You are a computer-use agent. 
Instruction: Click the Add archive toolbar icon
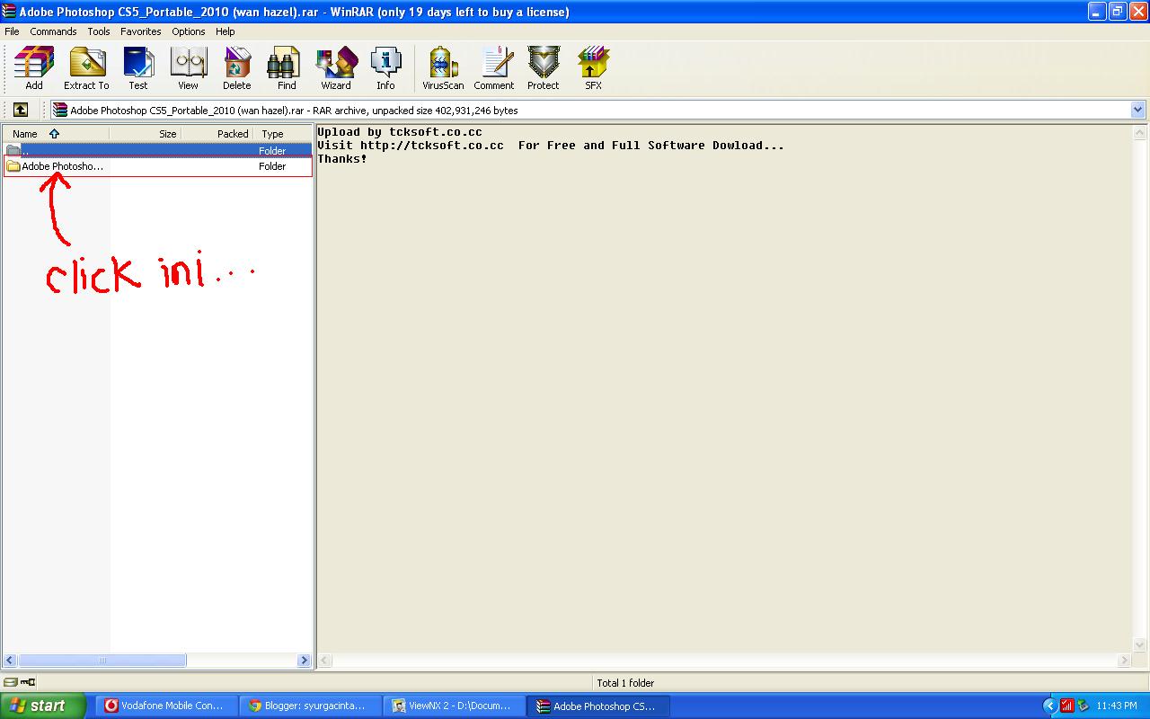[34, 68]
